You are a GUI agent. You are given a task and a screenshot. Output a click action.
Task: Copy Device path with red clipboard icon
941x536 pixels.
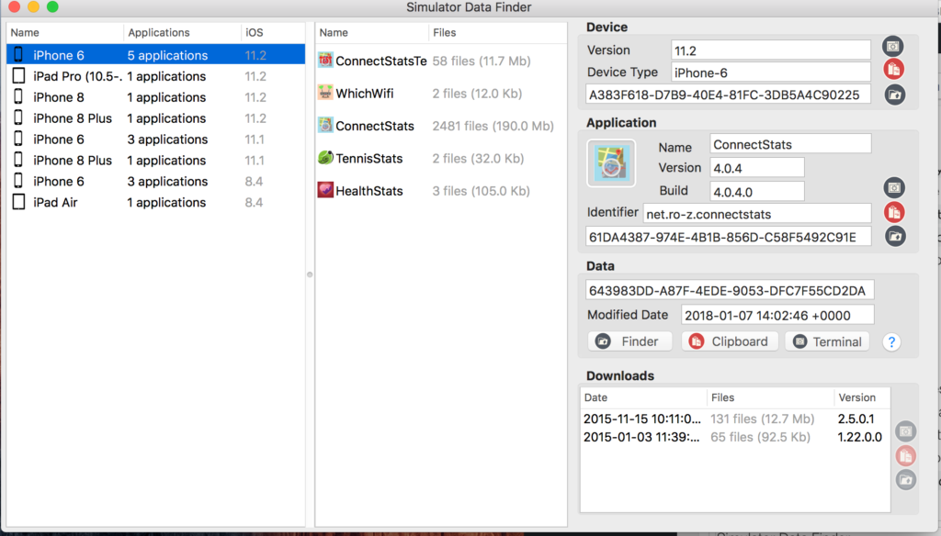pyautogui.click(x=893, y=70)
